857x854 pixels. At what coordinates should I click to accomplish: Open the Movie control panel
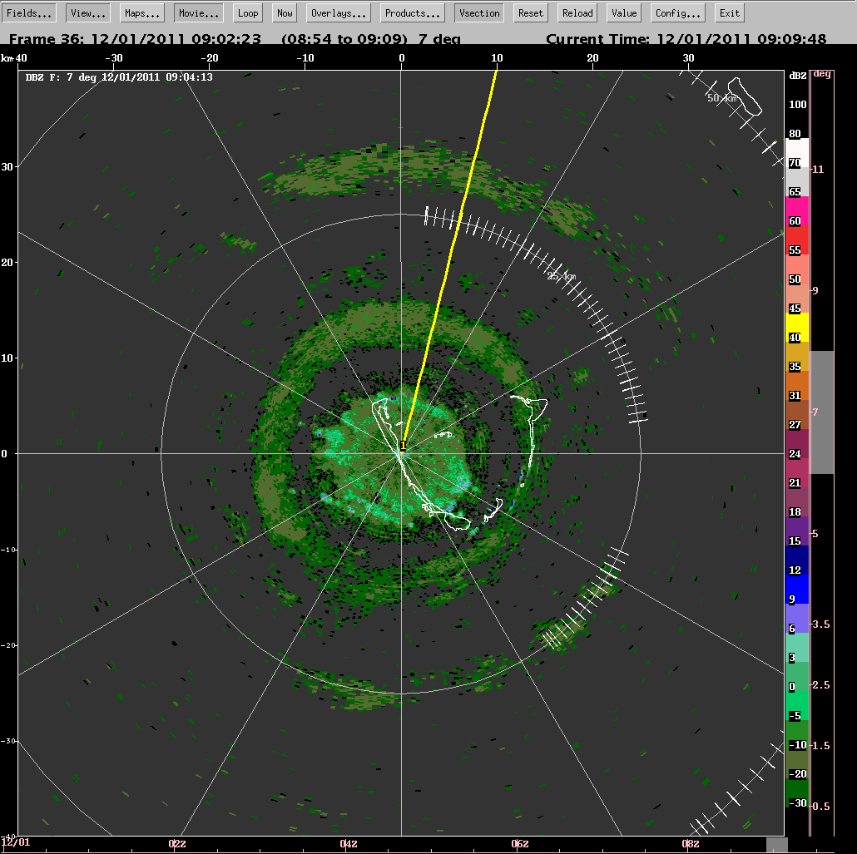coord(201,12)
